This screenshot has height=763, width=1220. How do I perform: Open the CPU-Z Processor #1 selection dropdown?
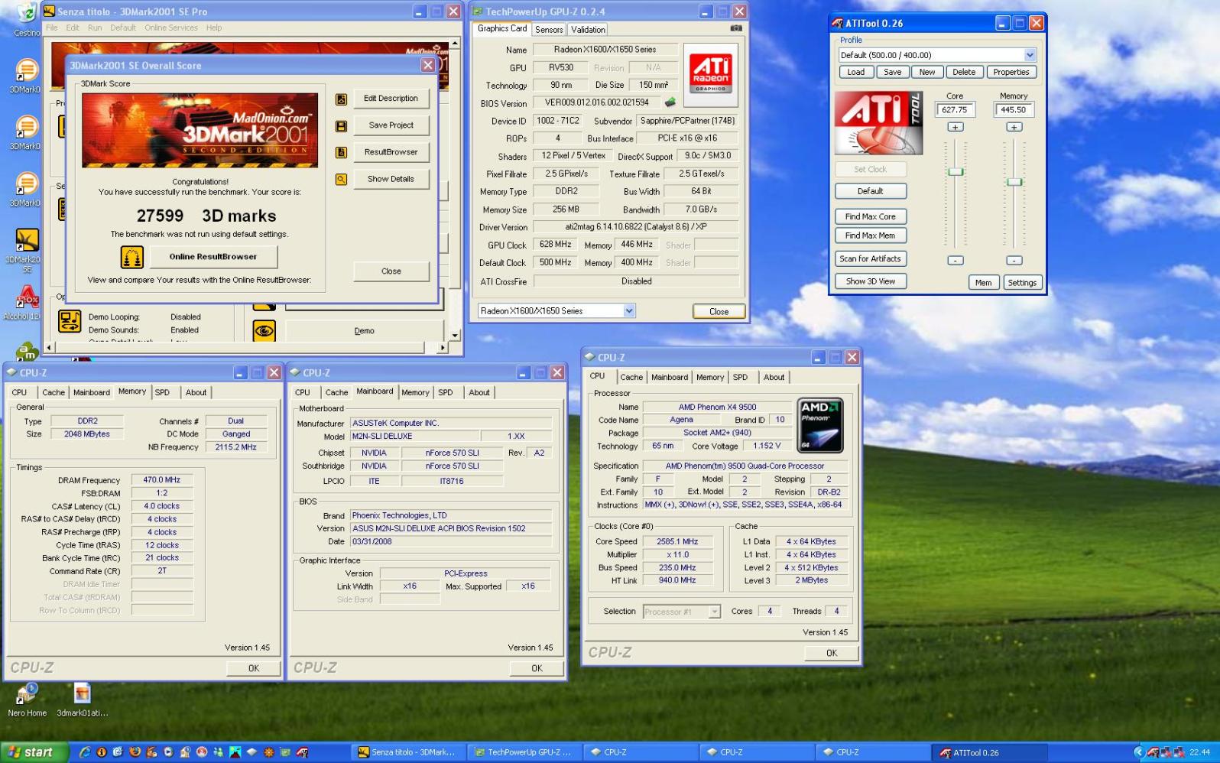(715, 612)
